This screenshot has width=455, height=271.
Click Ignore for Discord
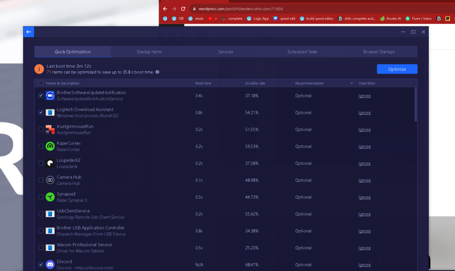365,265
